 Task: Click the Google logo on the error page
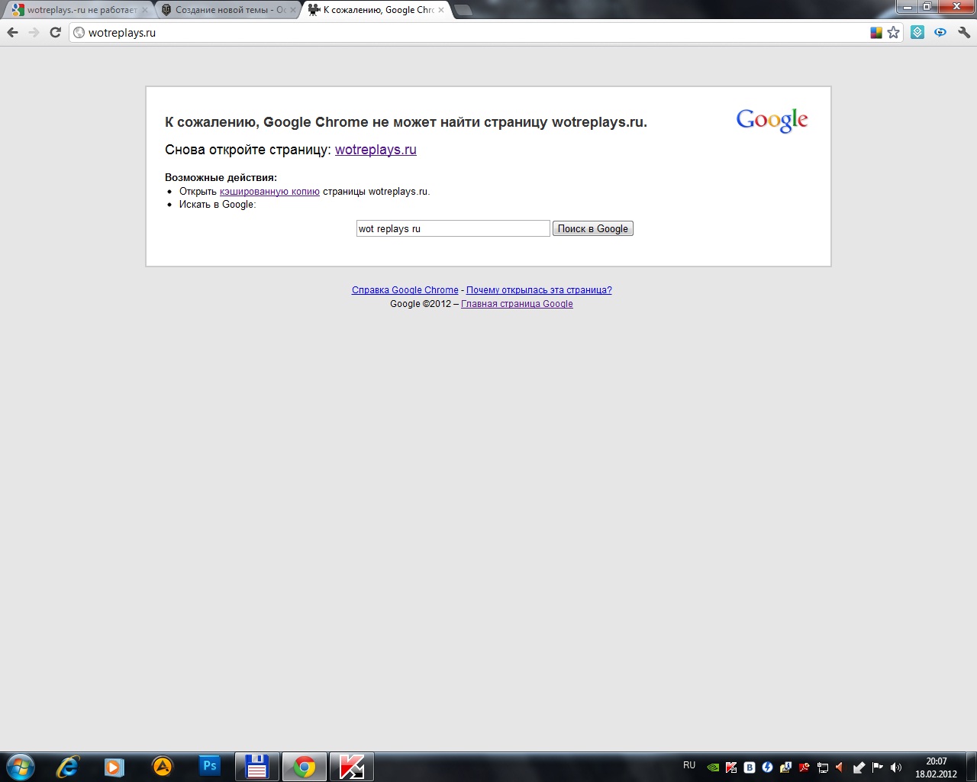coord(772,121)
